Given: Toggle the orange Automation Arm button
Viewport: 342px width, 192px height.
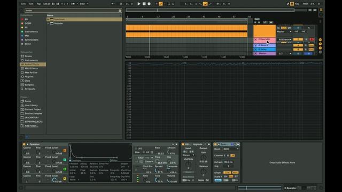Looking at the screenshot, I should coord(161,4).
